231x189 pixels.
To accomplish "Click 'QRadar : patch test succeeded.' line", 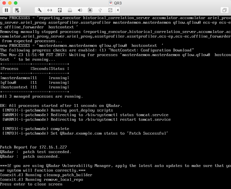I will 36,152.
